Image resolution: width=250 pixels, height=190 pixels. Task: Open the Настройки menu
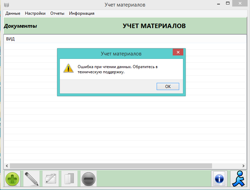click(35, 13)
